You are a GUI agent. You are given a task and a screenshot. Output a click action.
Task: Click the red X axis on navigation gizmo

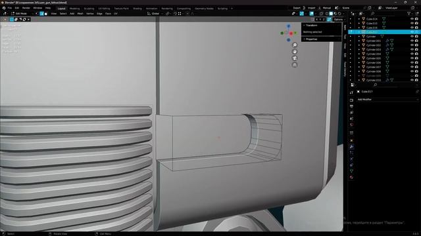(291, 33)
